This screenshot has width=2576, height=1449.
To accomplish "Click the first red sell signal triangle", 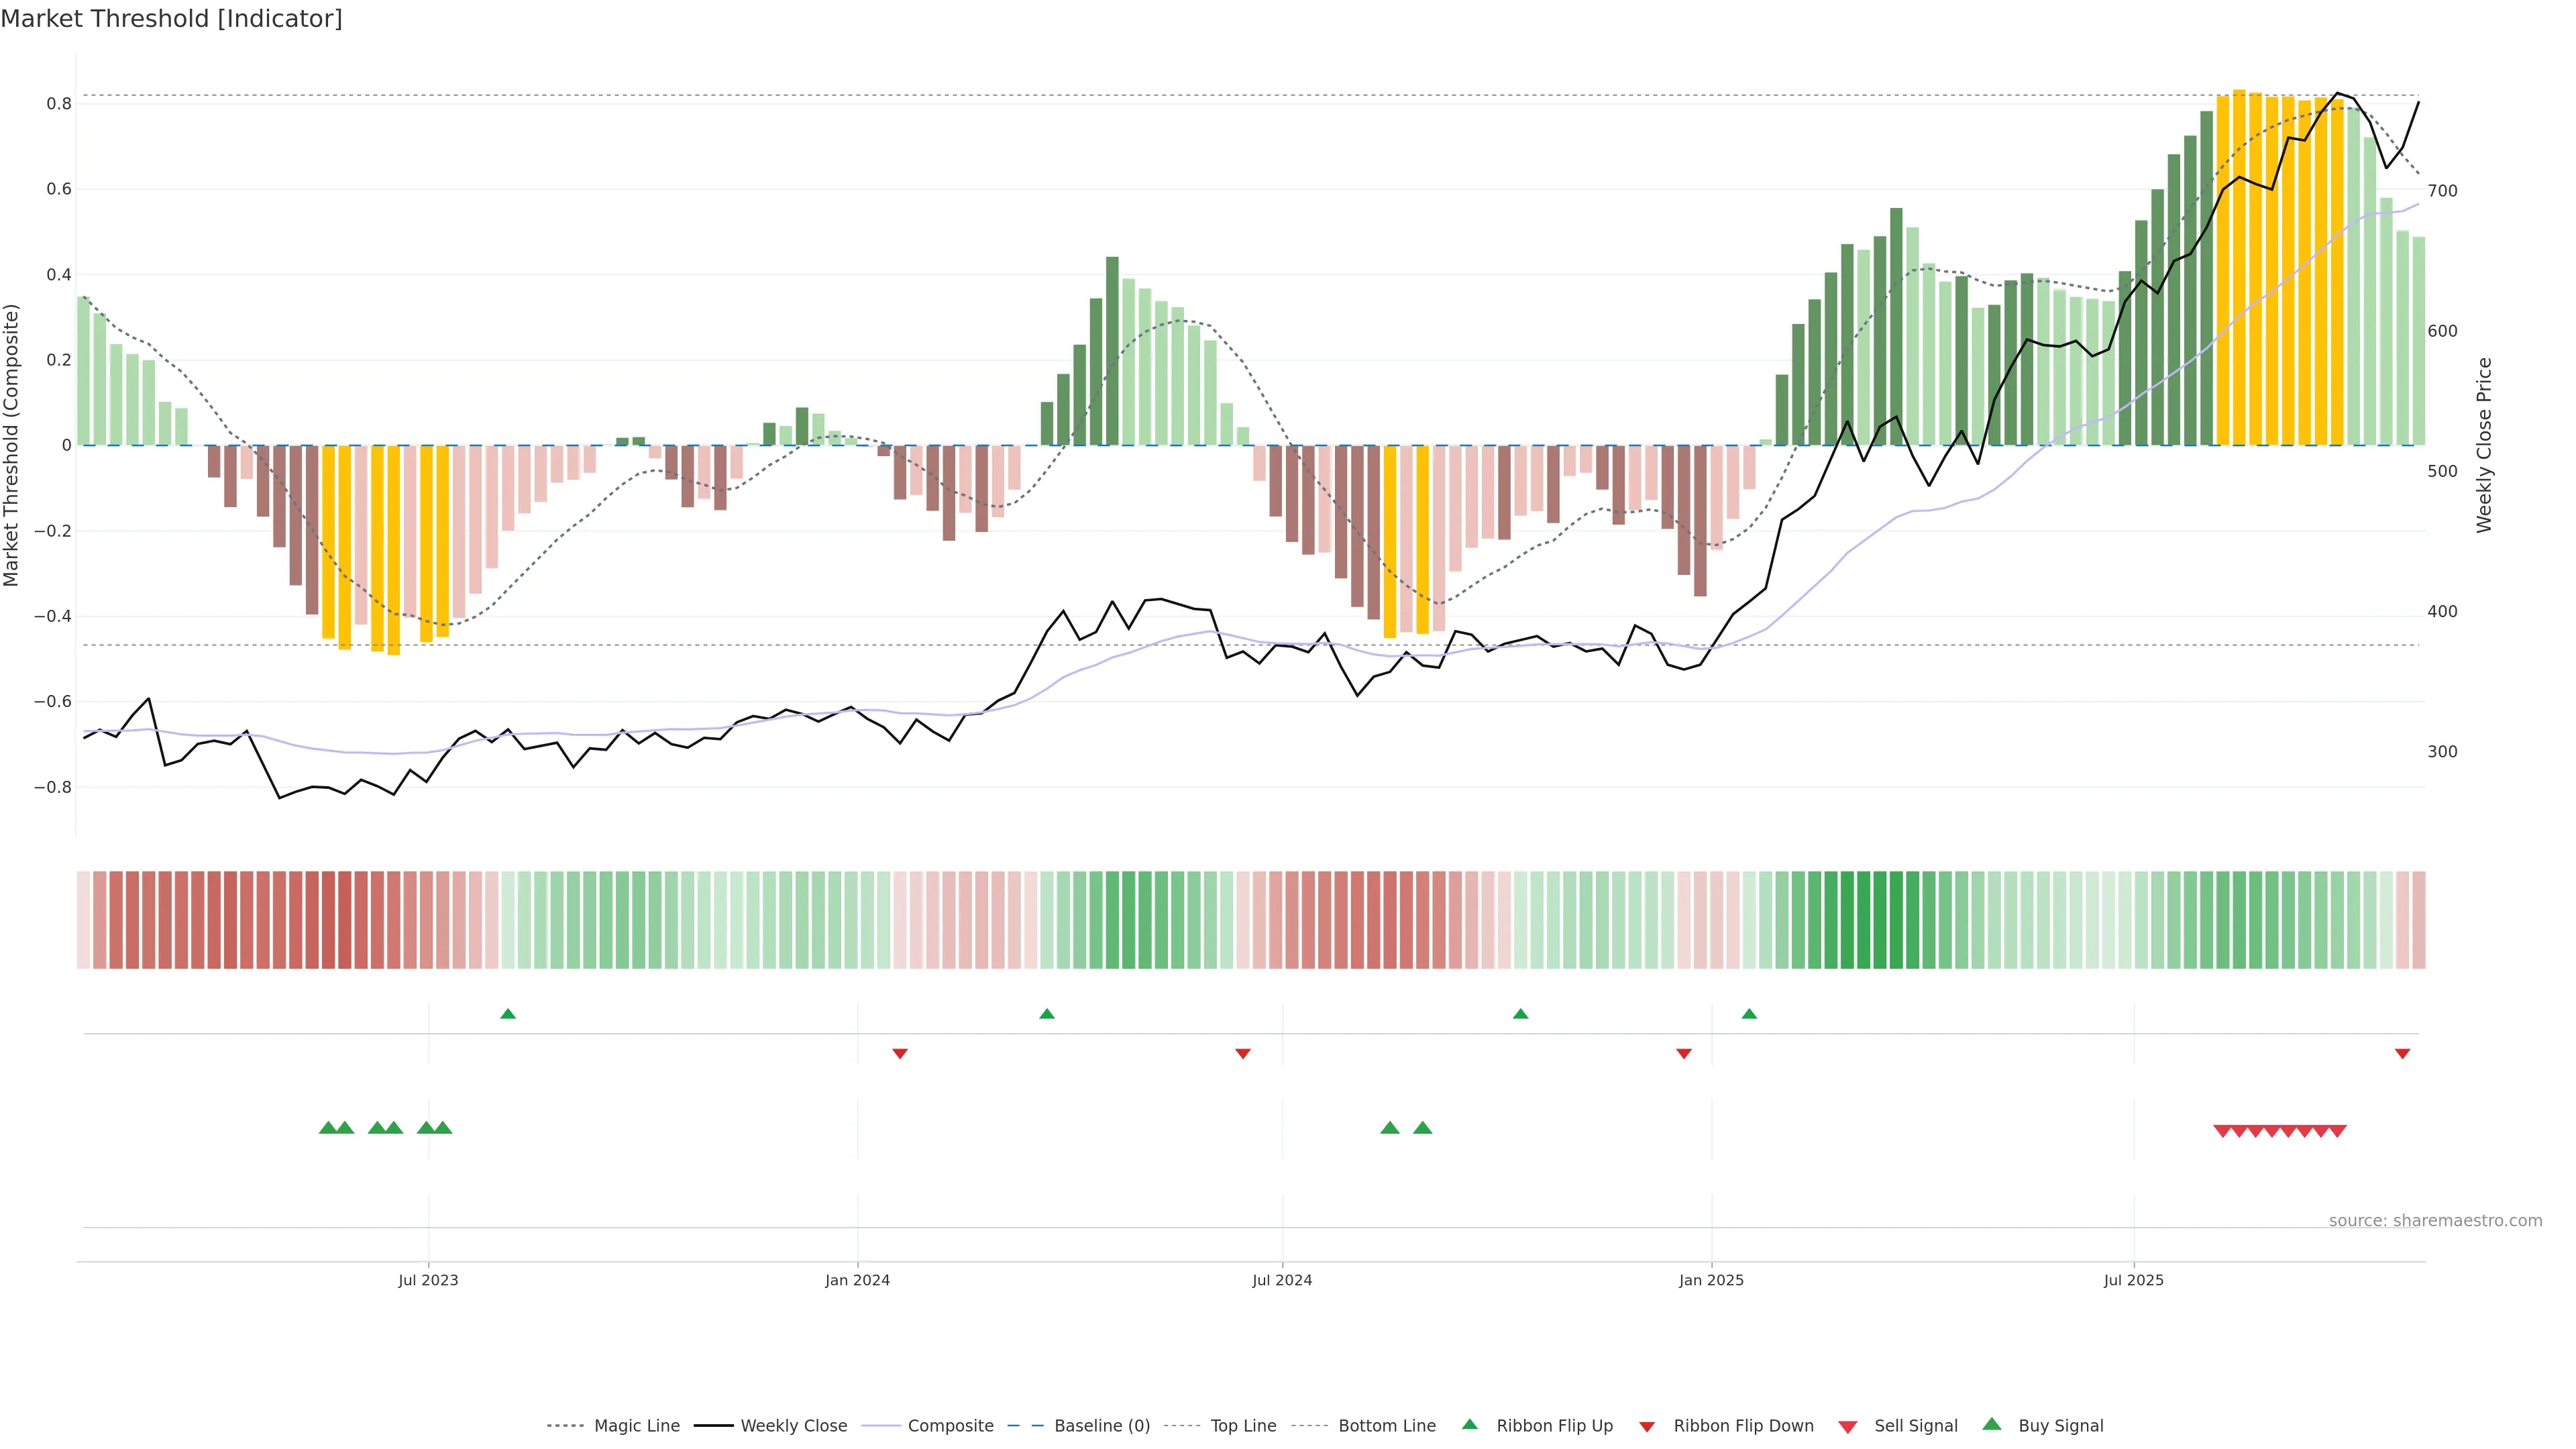I will point(2222,1131).
